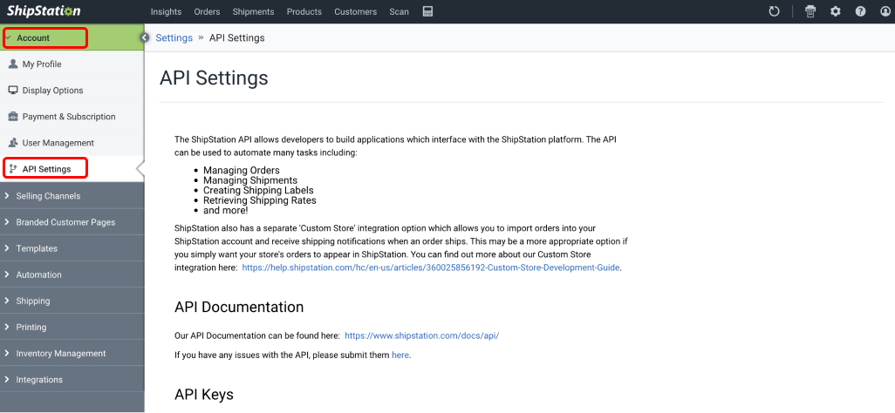Click the 'and more!' bullet text
Screen dimensions: 895x413
225,211
